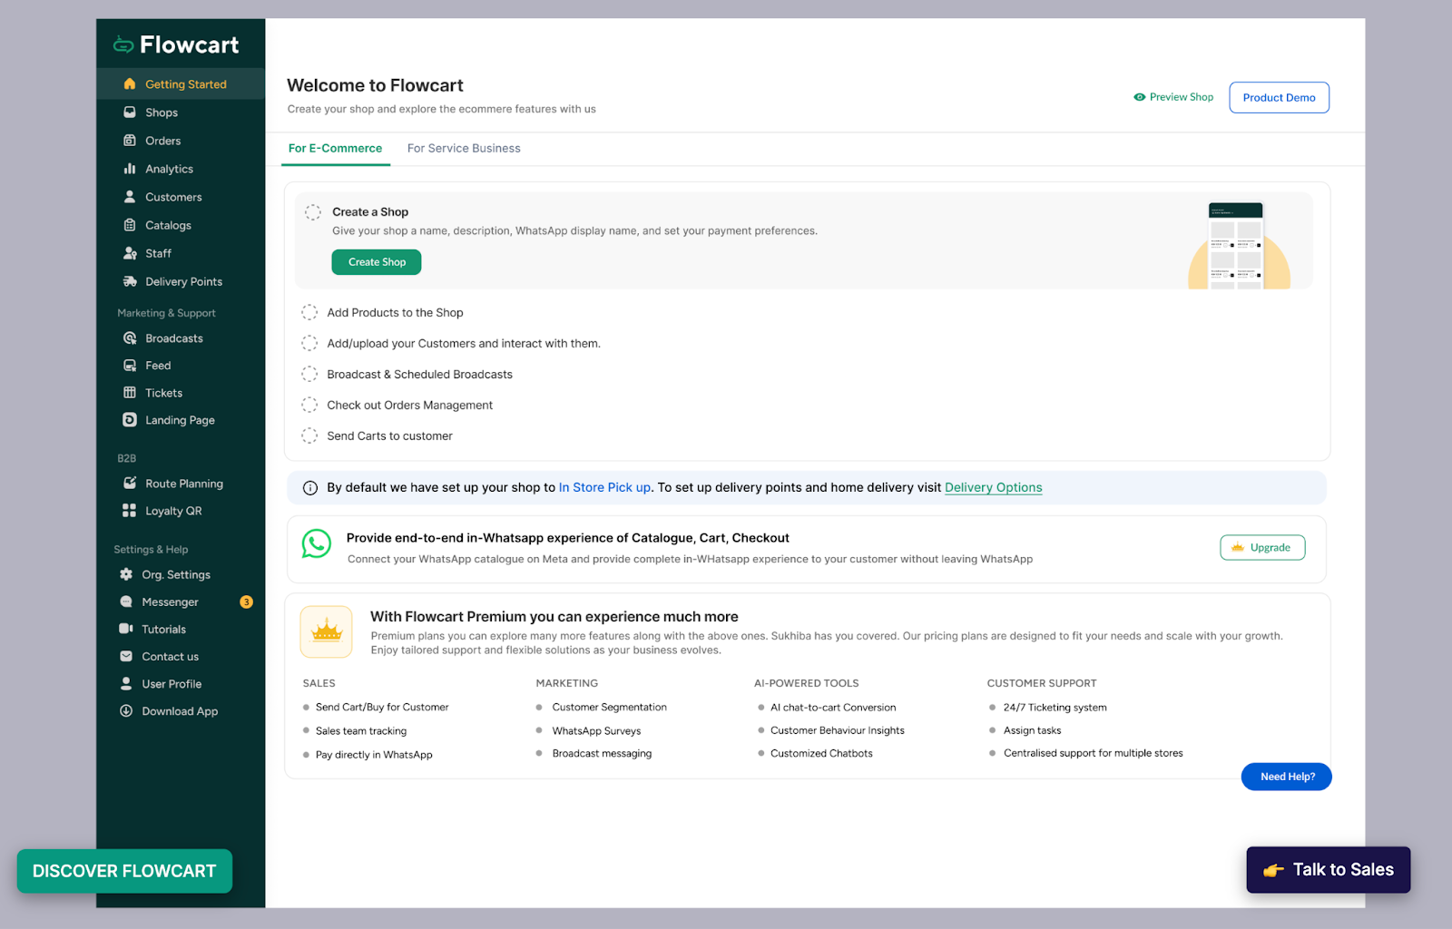This screenshot has height=929, width=1452.
Task: Click the Loyalty QR icon
Action: (130, 511)
